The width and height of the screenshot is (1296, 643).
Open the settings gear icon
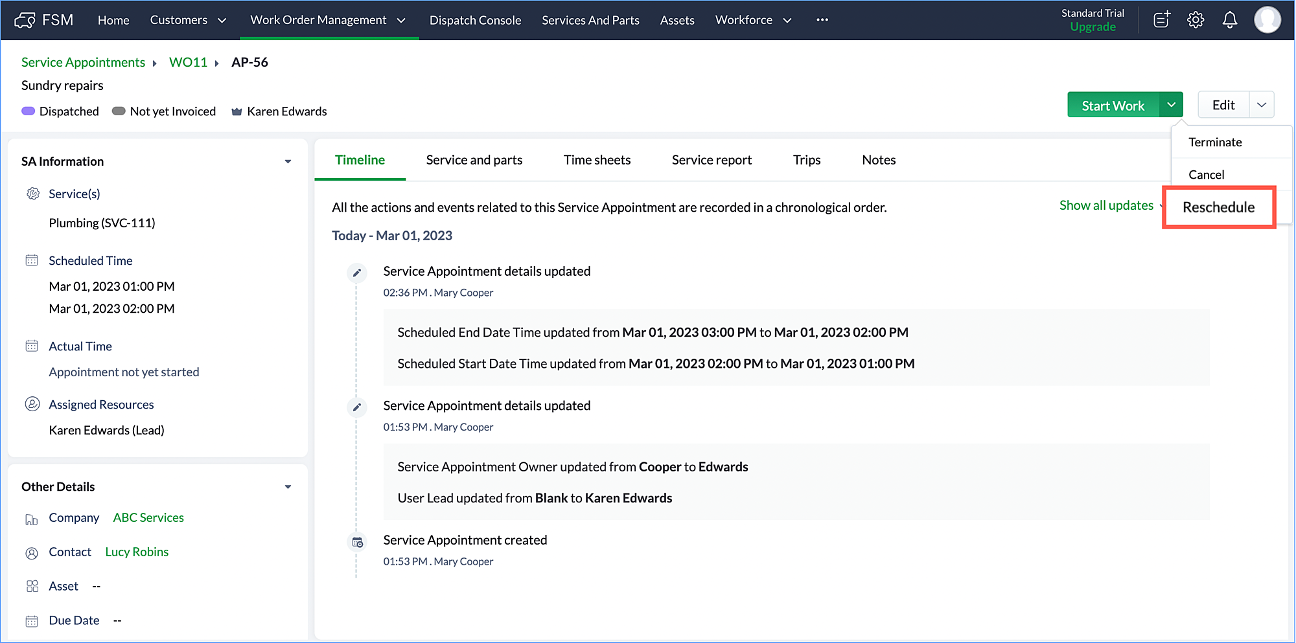tap(1196, 20)
